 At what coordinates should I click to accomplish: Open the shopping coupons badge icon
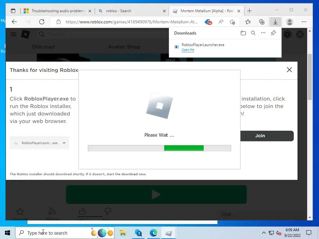click(208, 22)
